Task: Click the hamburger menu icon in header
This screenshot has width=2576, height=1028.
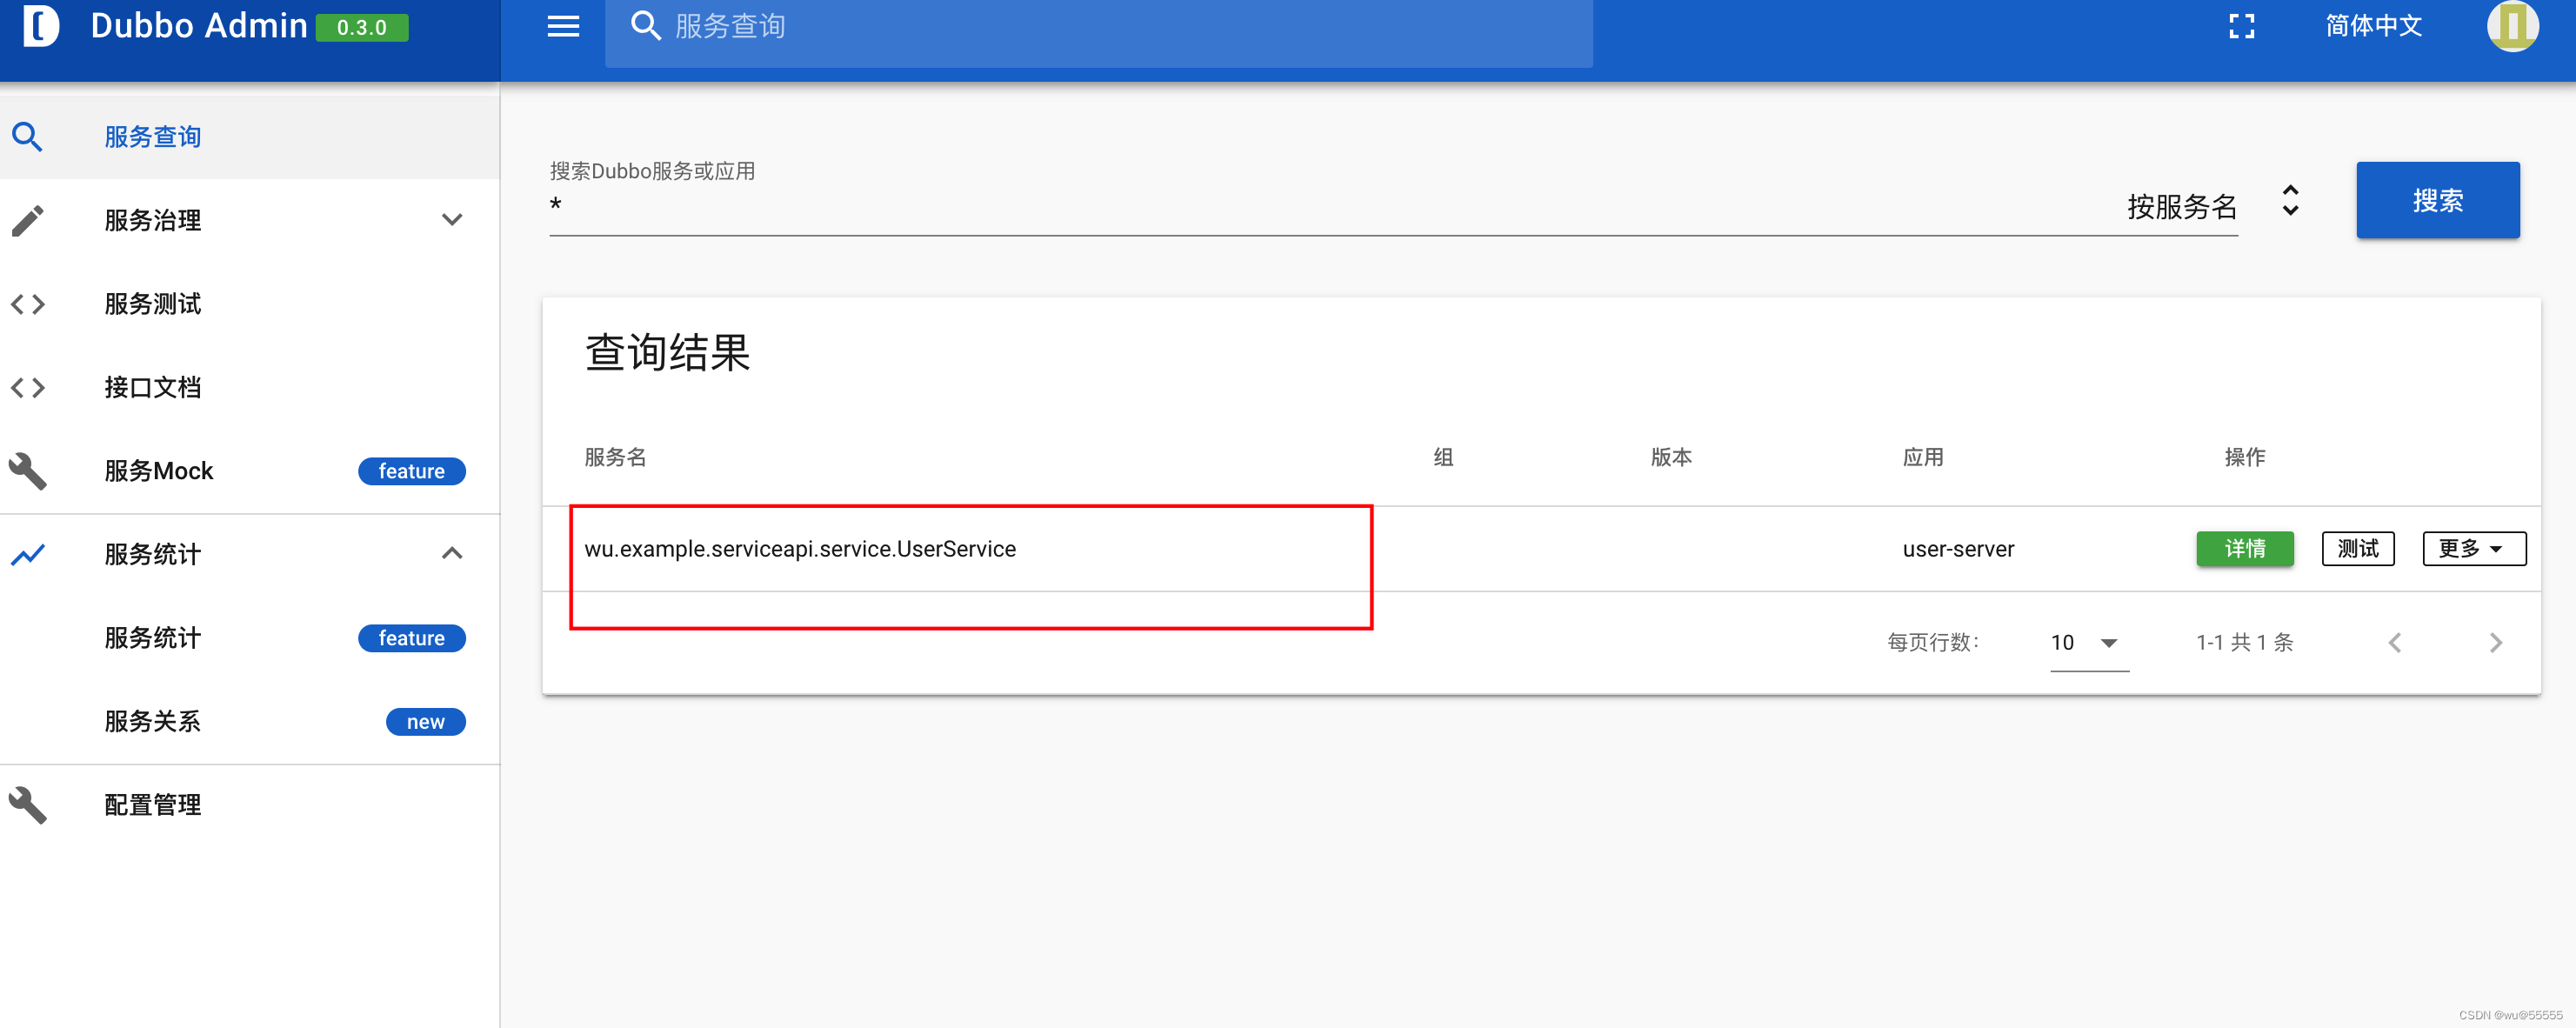Action: (x=563, y=26)
